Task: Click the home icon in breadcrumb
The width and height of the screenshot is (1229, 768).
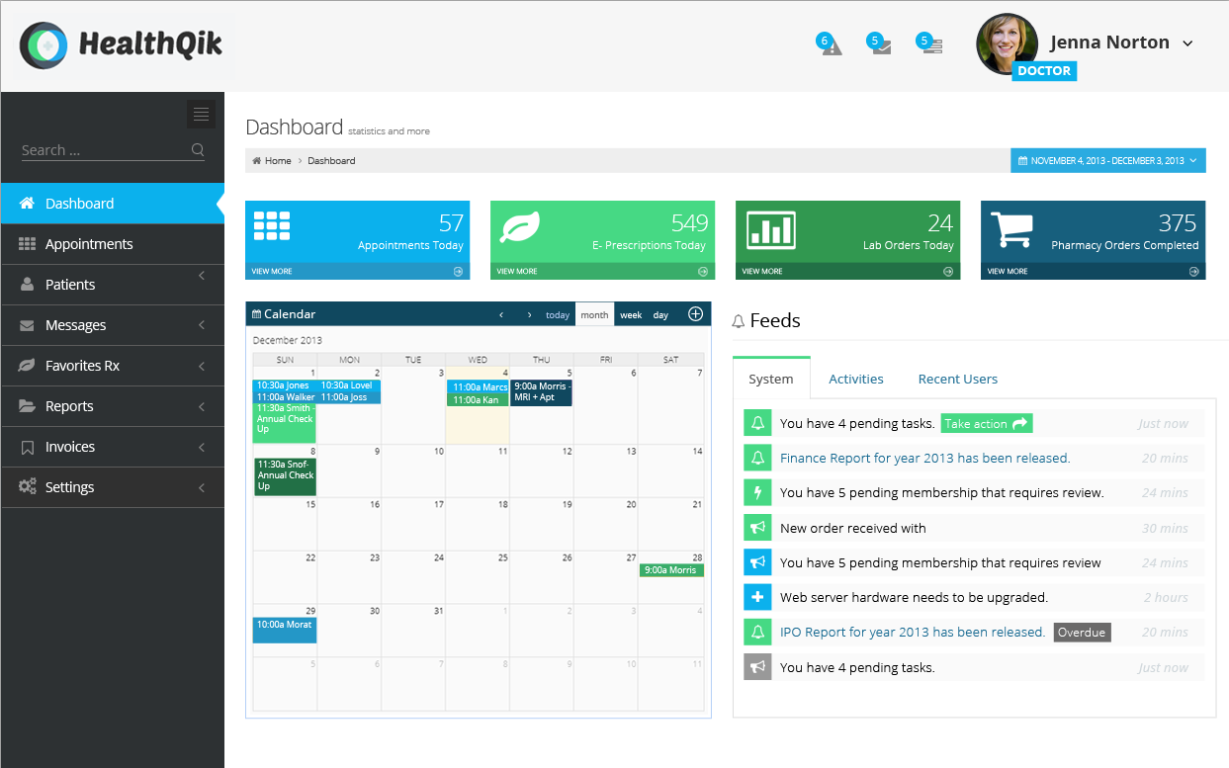Action: coord(257,160)
